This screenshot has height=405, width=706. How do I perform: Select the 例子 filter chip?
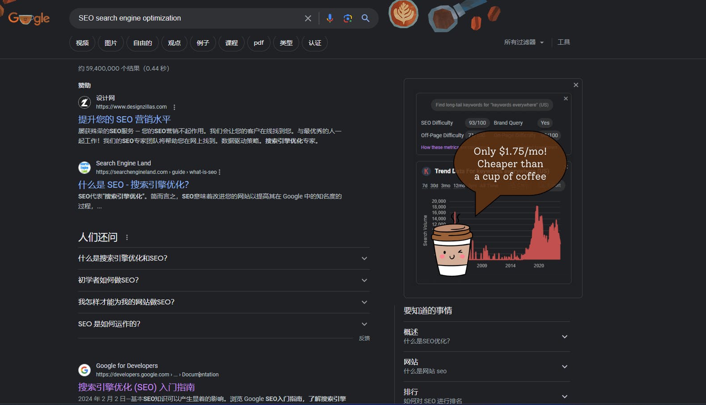click(x=203, y=43)
